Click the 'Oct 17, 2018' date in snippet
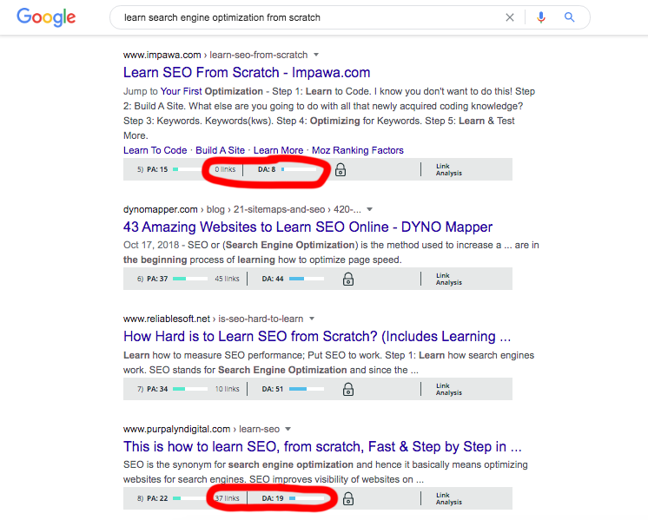Viewport: 648px width, 520px height. click(x=151, y=246)
